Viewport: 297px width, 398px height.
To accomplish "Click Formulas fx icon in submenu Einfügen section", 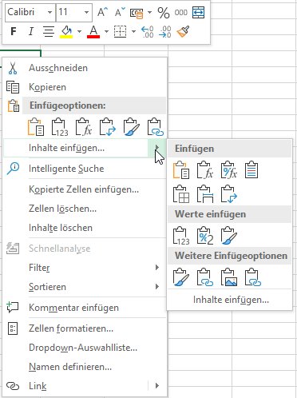I will pyautogui.click(x=205, y=169).
